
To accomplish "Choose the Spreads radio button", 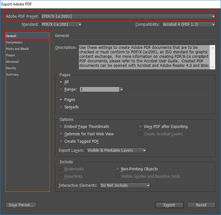I will click(61, 107).
